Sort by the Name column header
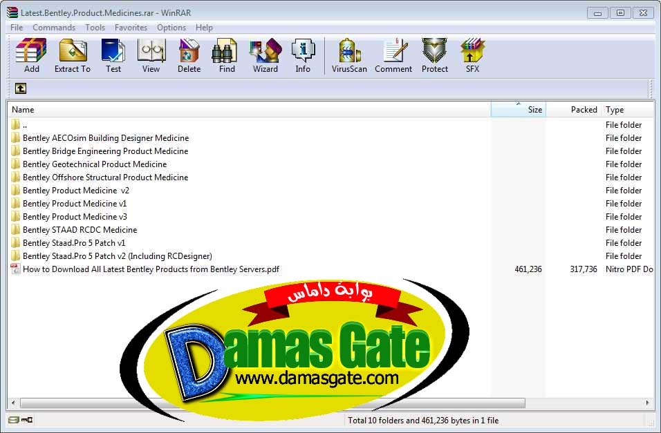The height and width of the screenshot is (433, 661). (x=249, y=110)
